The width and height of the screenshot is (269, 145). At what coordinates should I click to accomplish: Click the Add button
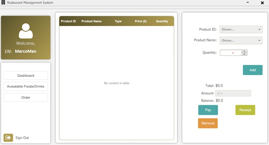coord(252,70)
